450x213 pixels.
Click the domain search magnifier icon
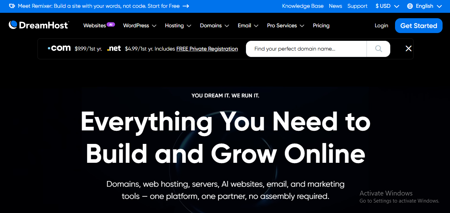(378, 49)
